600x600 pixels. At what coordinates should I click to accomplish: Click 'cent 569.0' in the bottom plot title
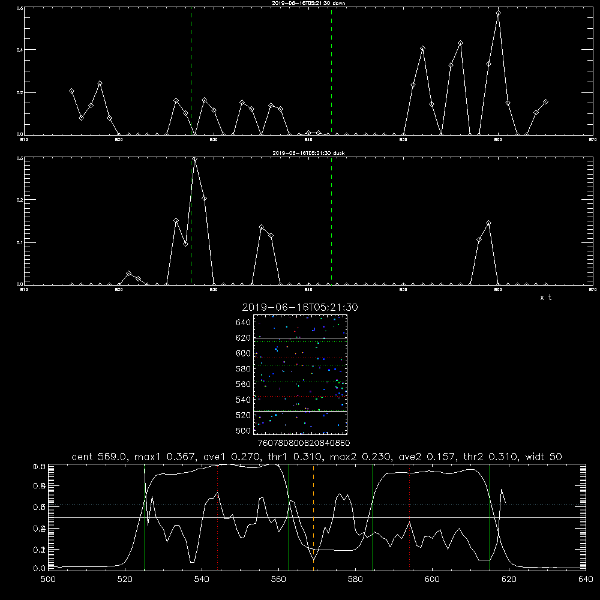click(x=99, y=457)
